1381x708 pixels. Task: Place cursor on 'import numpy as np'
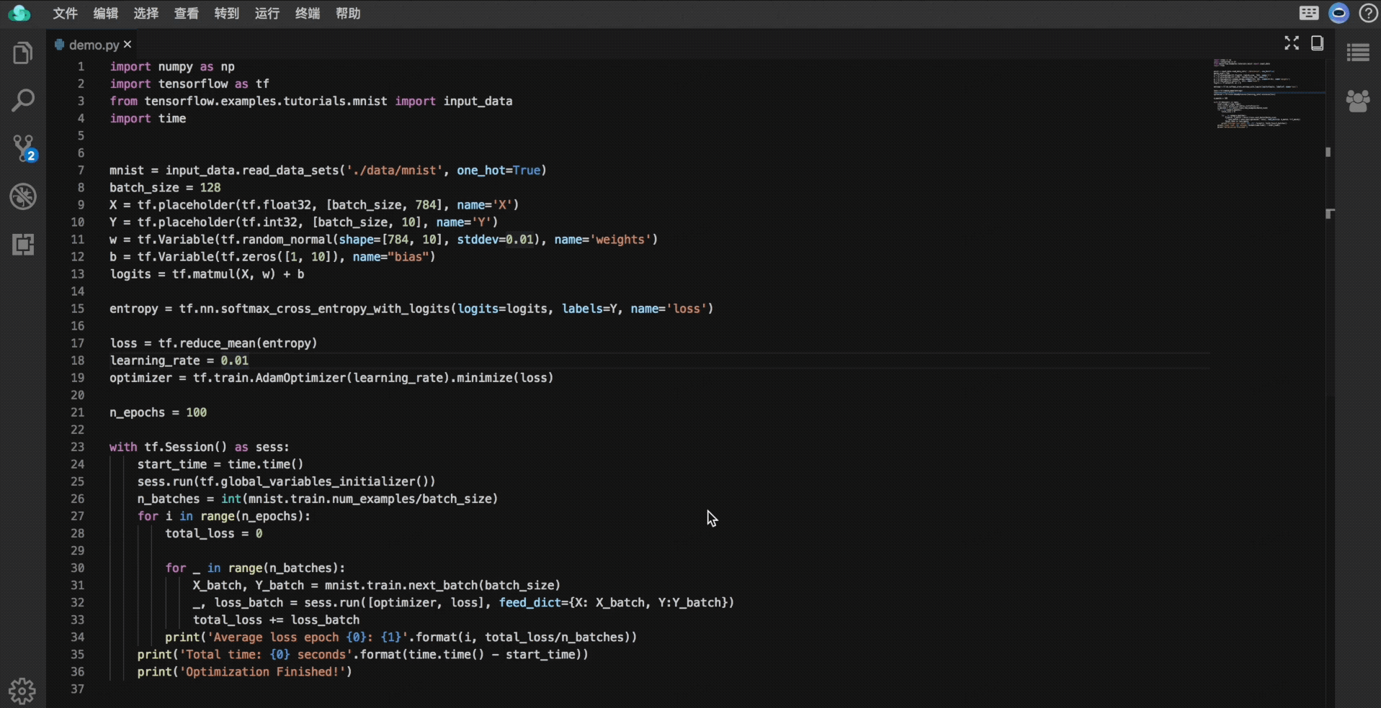point(172,66)
